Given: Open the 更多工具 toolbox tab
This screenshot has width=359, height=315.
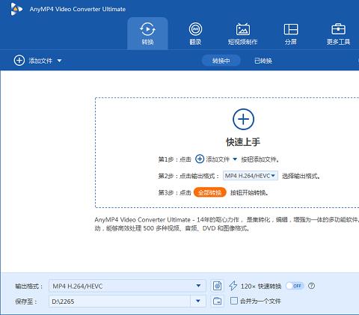Looking at the screenshot, I should (x=338, y=34).
